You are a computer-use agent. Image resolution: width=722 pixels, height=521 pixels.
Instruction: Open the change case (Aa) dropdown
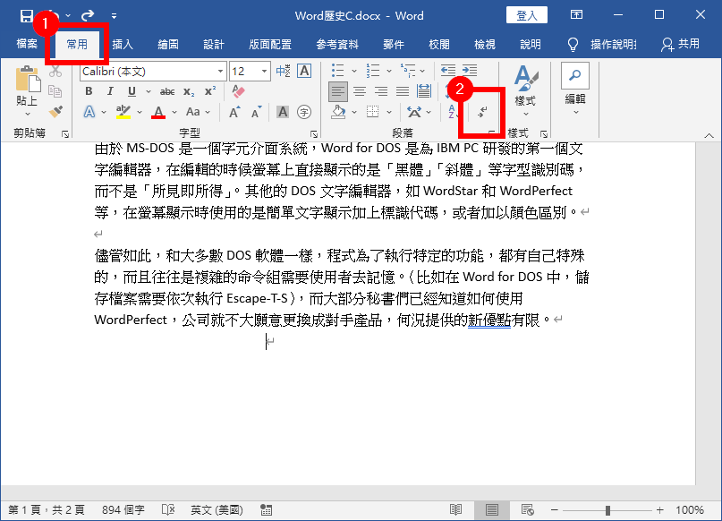[x=198, y=112]
